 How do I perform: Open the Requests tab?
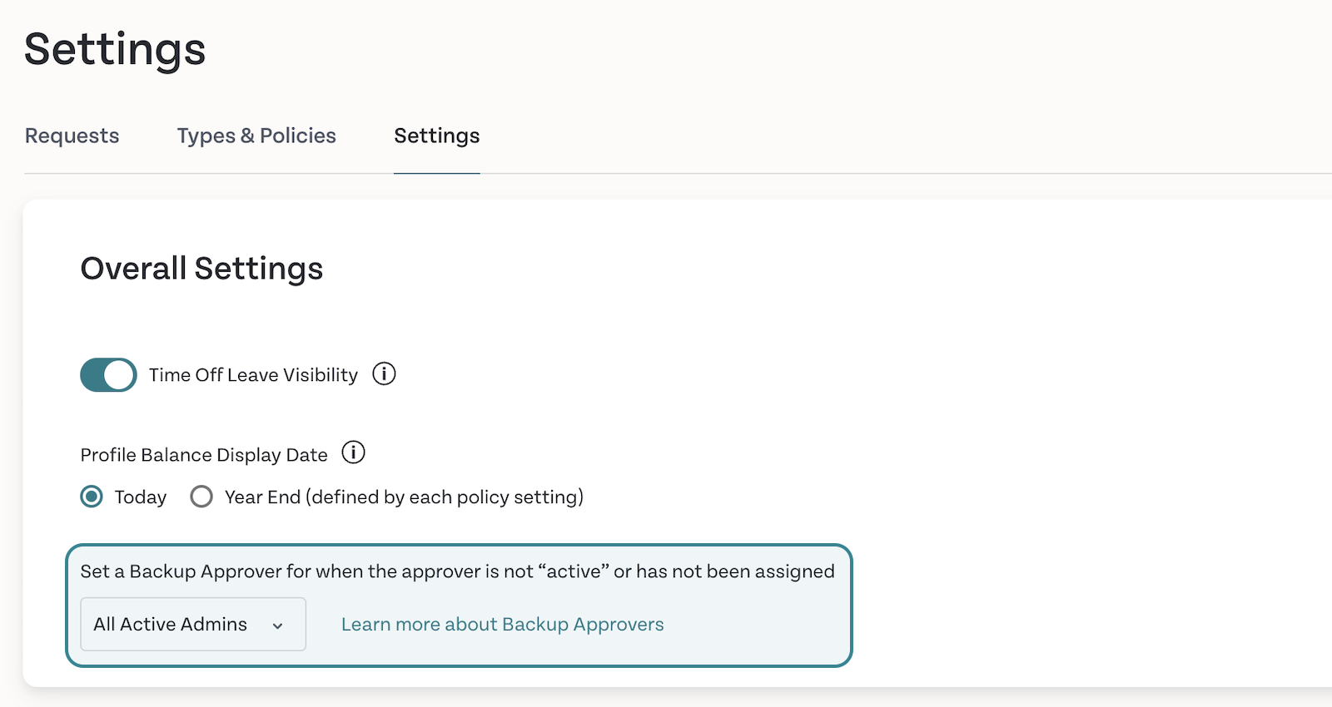pos(72,136)
